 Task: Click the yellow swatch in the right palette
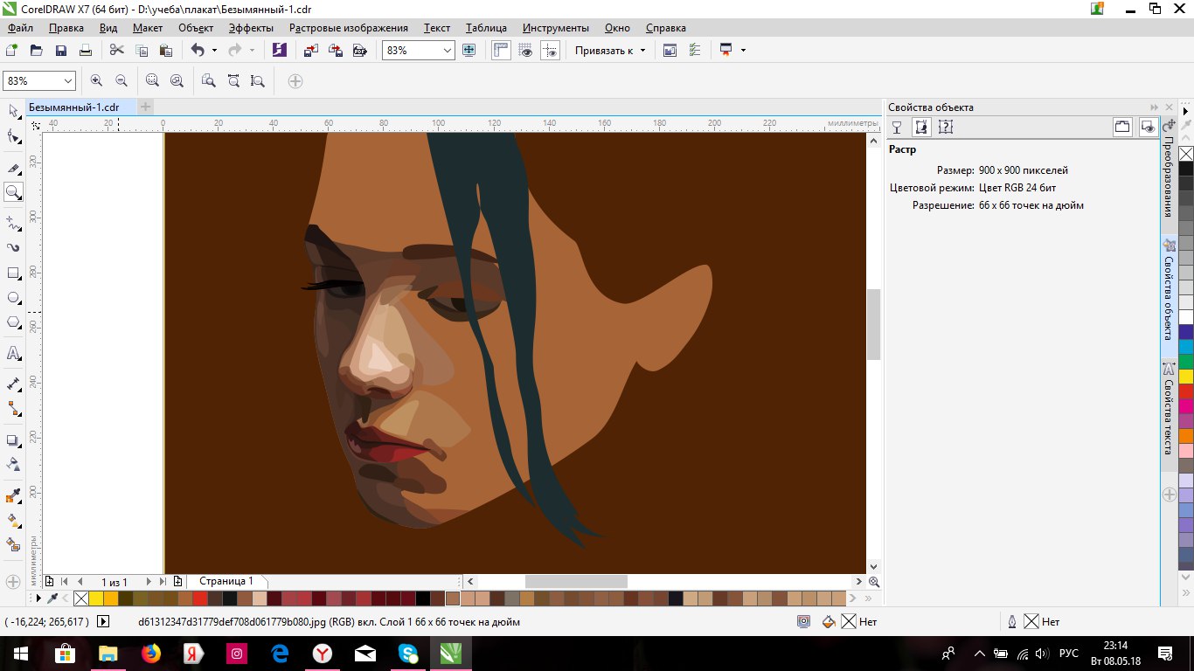[1185, 376]
